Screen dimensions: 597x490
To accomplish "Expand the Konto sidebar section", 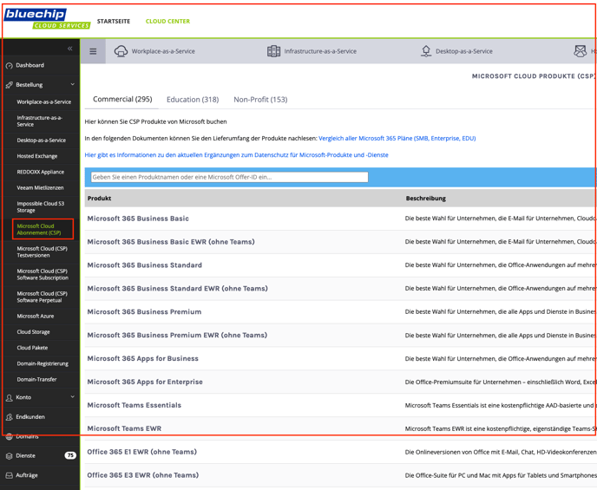I will [72, 397].
